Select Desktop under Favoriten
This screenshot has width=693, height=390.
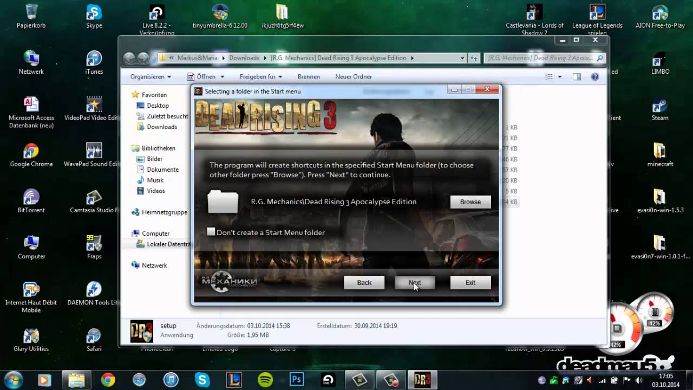[158, 106]
